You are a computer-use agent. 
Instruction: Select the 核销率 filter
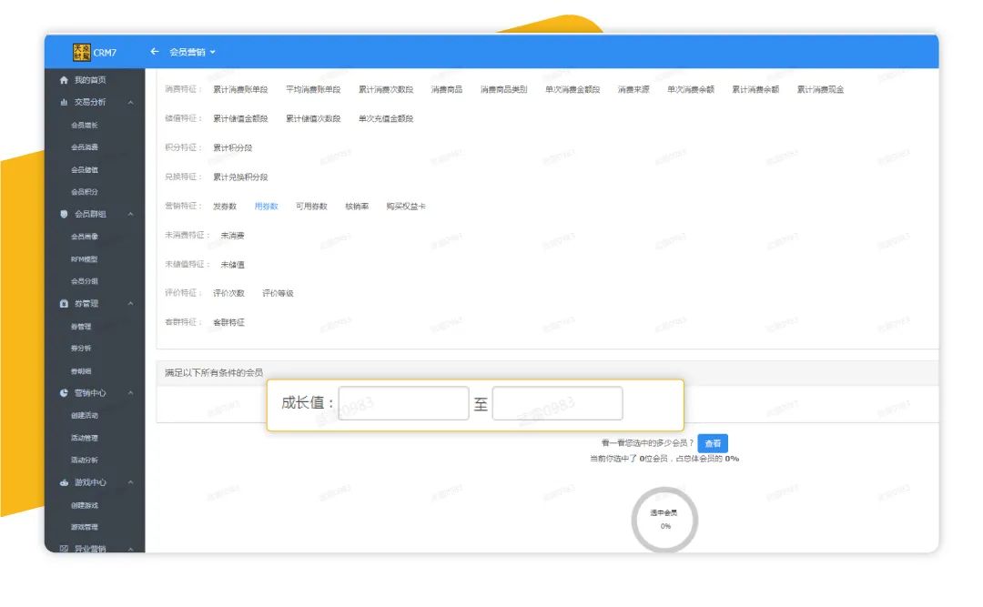(x=357, y=207)
